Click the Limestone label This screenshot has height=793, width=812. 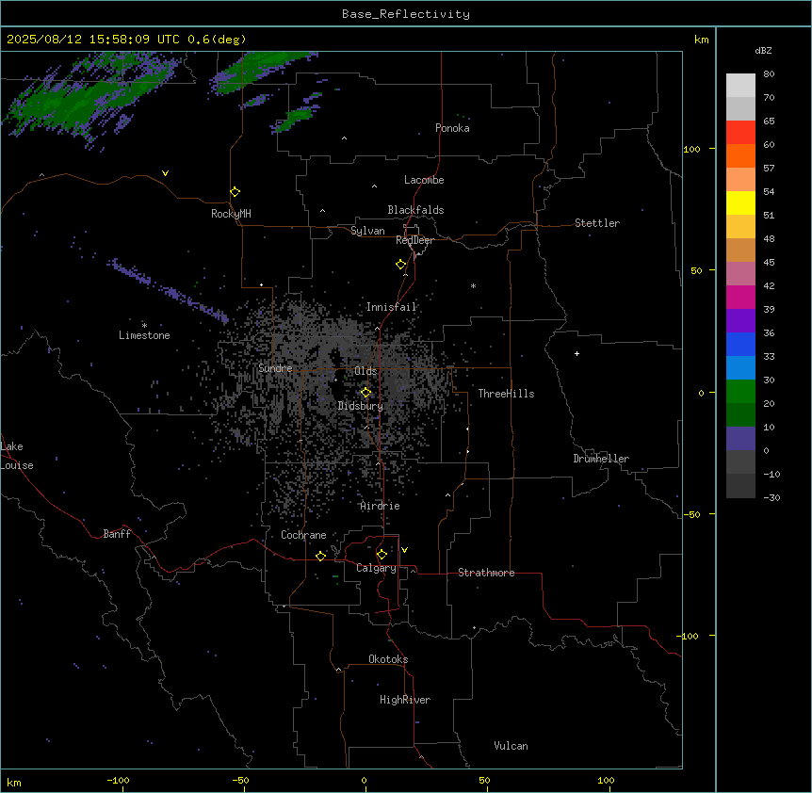pos(144,335)
